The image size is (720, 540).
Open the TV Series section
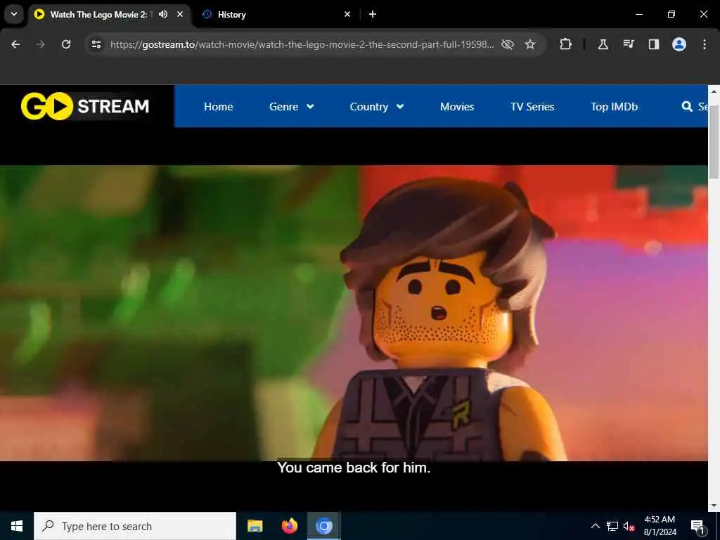532,107
